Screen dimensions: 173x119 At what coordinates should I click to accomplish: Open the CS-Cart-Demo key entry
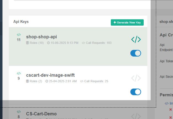41,114
